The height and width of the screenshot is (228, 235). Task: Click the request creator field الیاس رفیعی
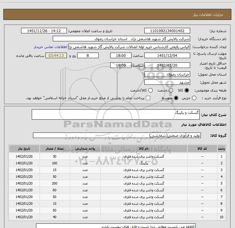(129, 47)
